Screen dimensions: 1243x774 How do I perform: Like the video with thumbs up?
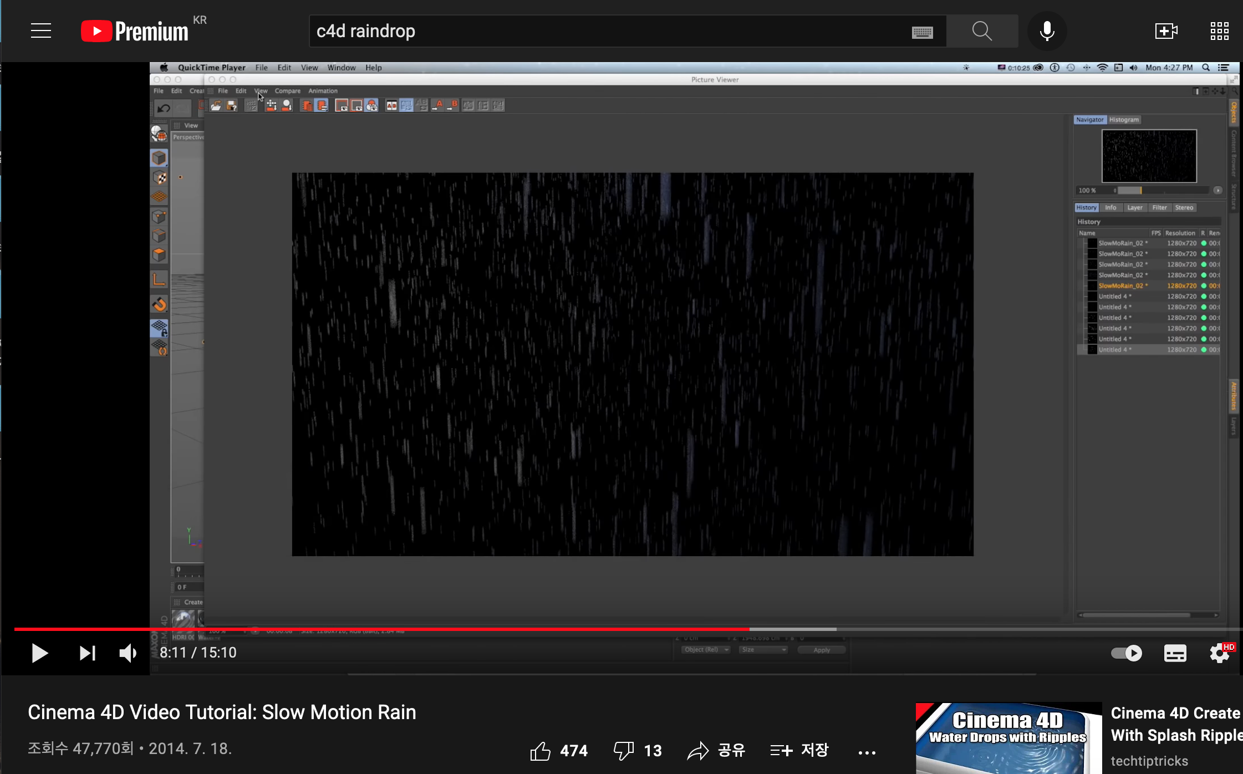point(540,751)
